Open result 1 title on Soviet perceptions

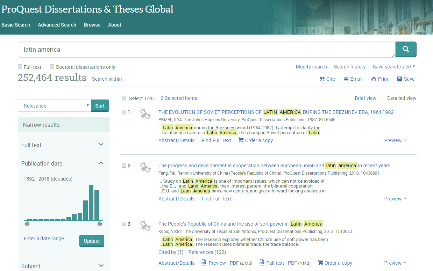[276, 112]
